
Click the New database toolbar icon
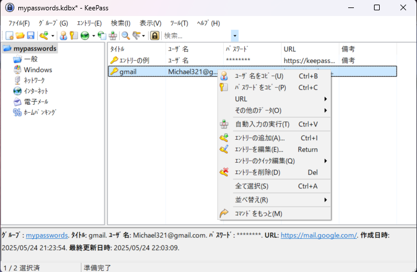pyautogui.click(x=10, y=36)
